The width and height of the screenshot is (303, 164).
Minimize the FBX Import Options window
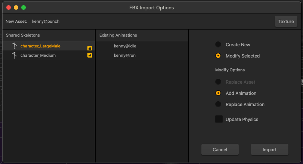pos(16,7)
